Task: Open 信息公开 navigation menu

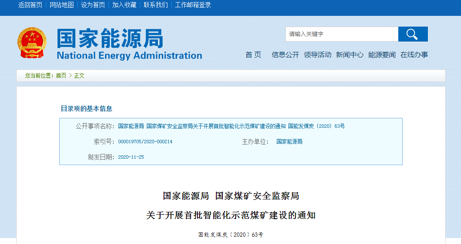Action: 285,54
